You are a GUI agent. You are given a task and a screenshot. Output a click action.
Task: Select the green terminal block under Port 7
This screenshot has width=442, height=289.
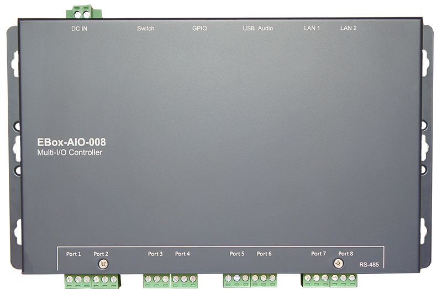tap(315, 280)
